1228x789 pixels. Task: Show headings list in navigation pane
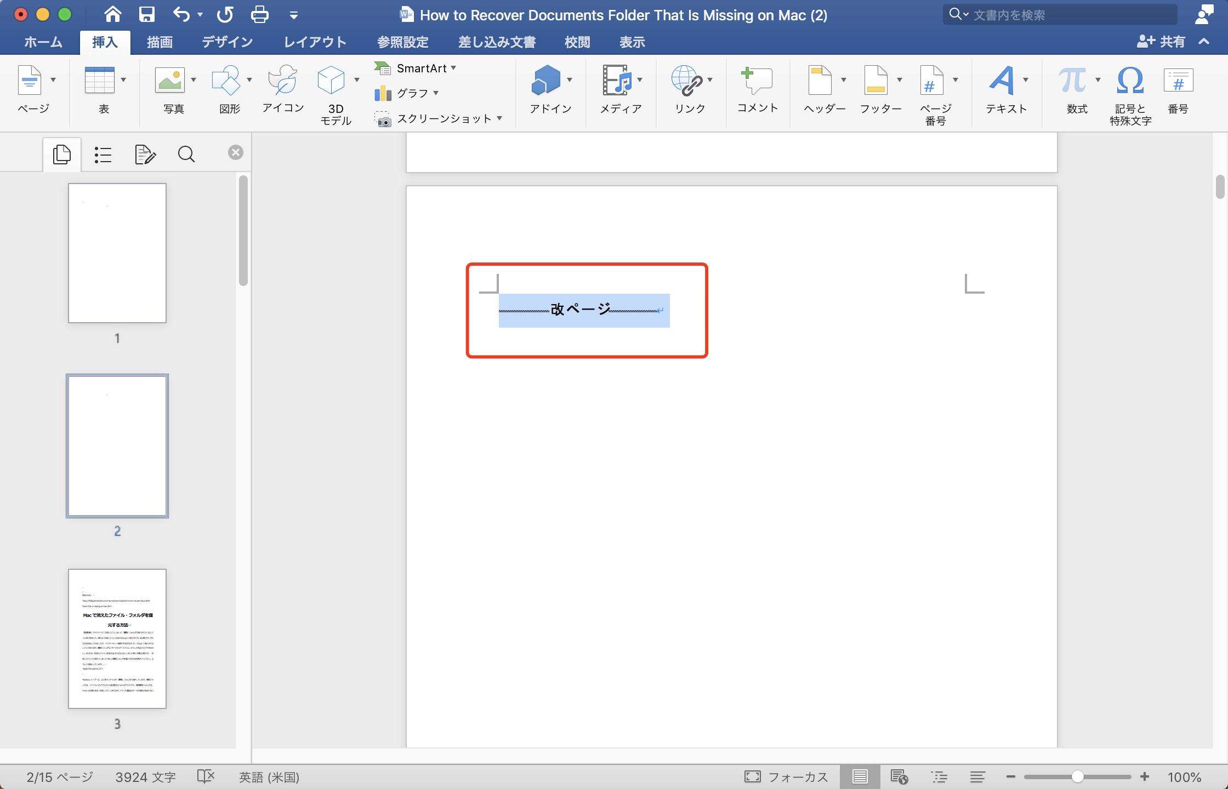[103, 155]
